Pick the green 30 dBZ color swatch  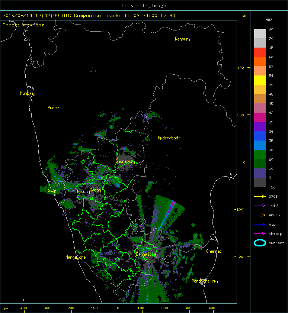click(x=260, y=155)
